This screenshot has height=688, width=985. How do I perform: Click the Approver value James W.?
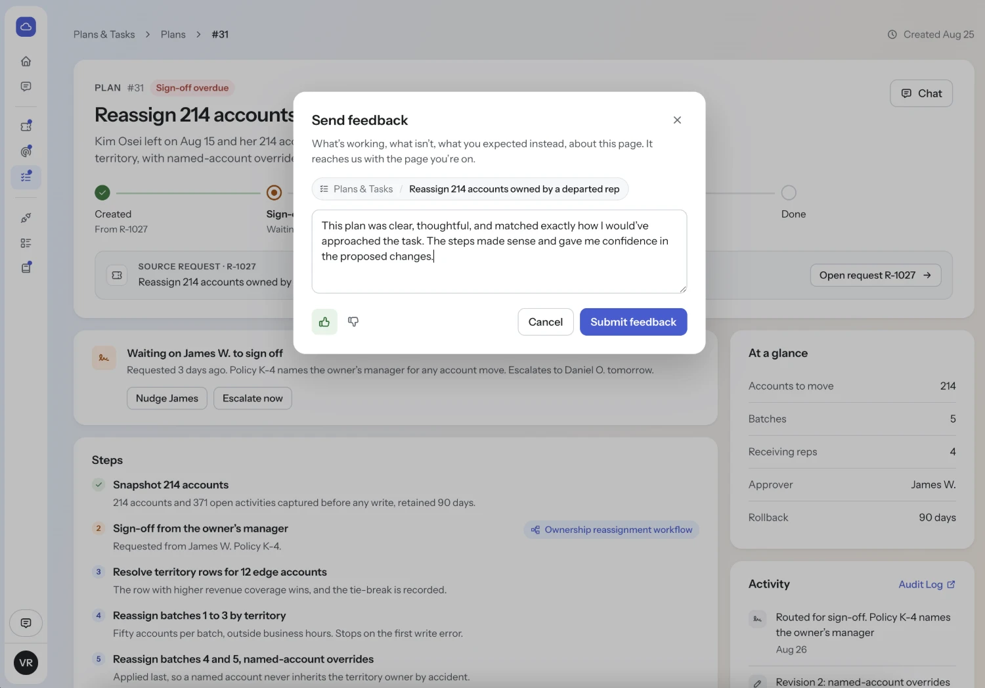coord(933,485)
